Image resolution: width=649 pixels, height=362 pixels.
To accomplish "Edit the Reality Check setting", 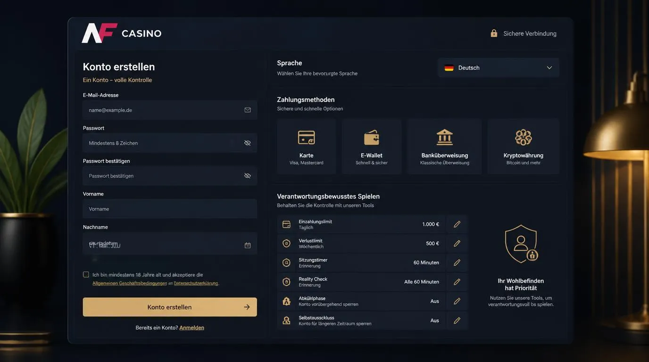I will click(x=457, y=282).
